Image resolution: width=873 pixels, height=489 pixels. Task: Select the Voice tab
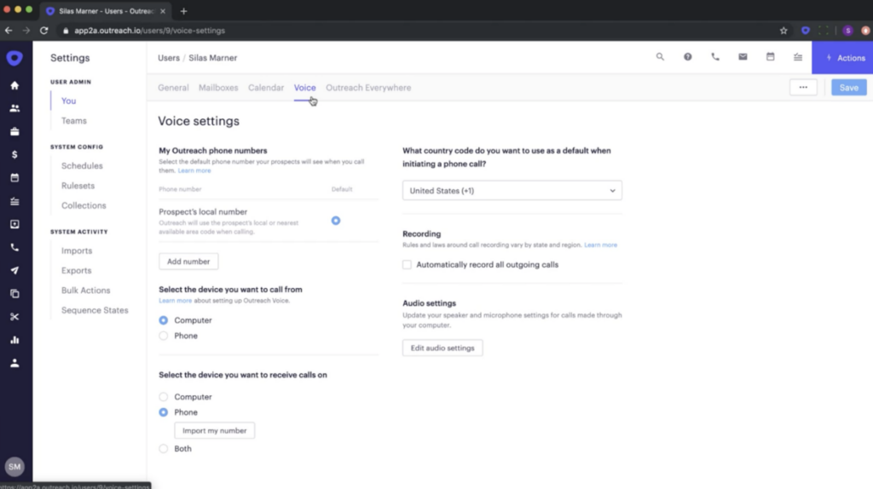[x=304, y=88]
